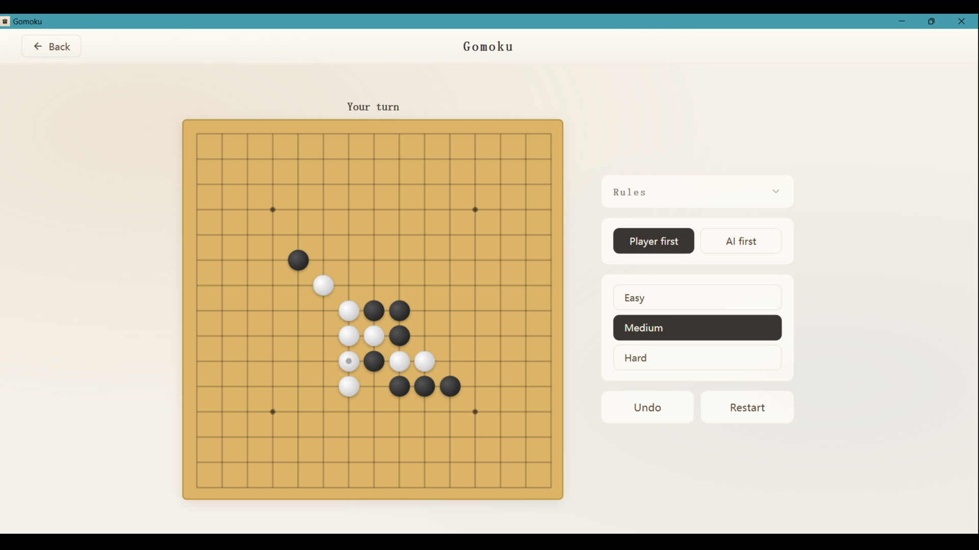This screenshot has width=979, height=550.
Task: Click the rightmost black stone in the bottom row of three
Action: point(450,387)
